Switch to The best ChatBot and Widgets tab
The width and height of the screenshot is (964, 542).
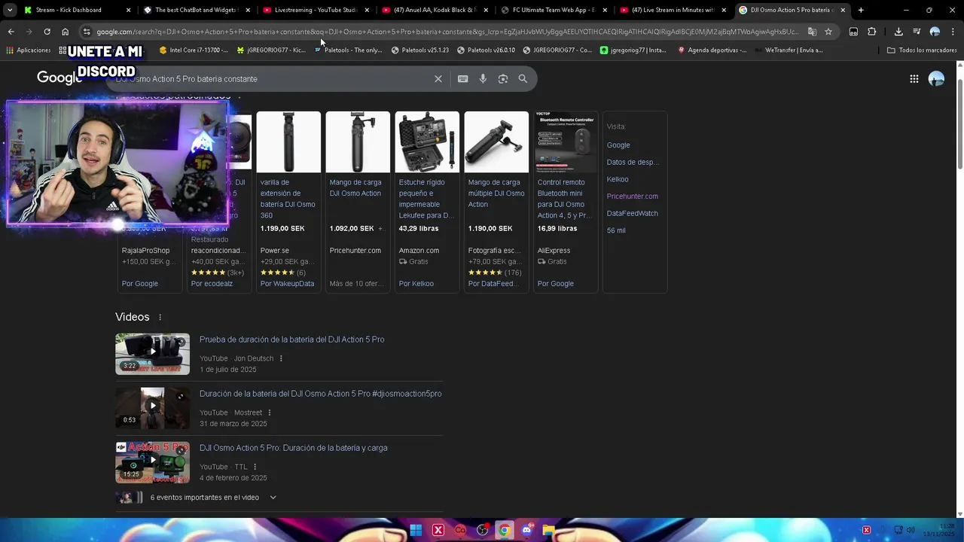pos(196,10)
